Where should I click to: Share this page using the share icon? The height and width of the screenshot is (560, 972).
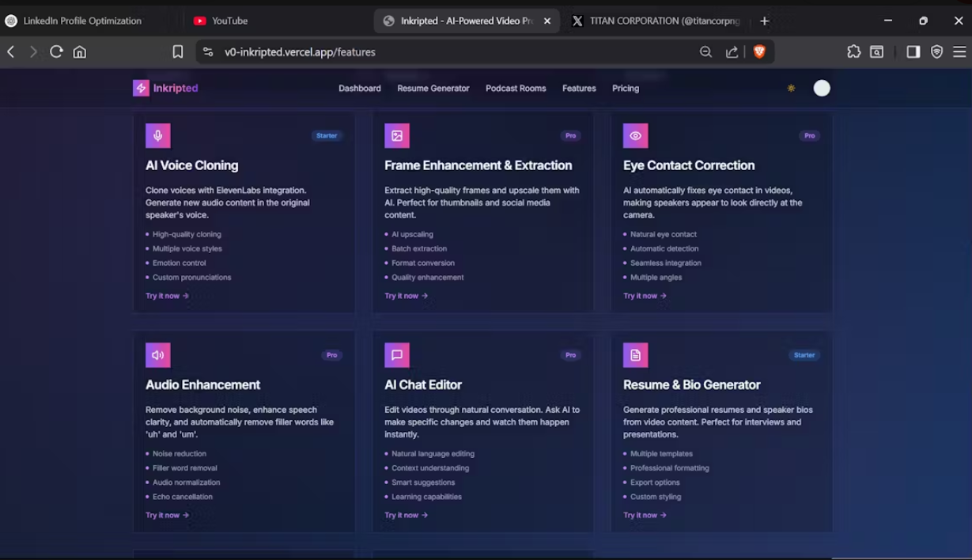pos(732,52)
